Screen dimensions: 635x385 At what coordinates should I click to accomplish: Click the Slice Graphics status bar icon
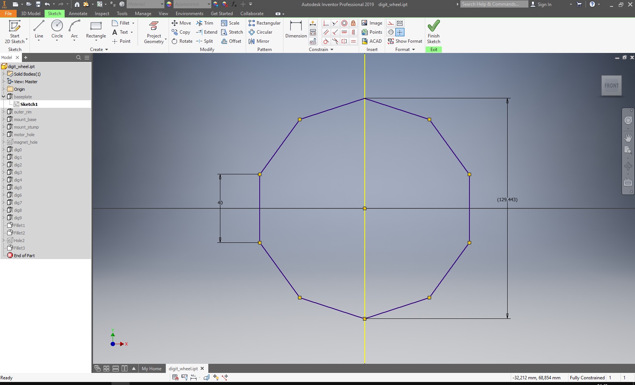pos(206,377)
